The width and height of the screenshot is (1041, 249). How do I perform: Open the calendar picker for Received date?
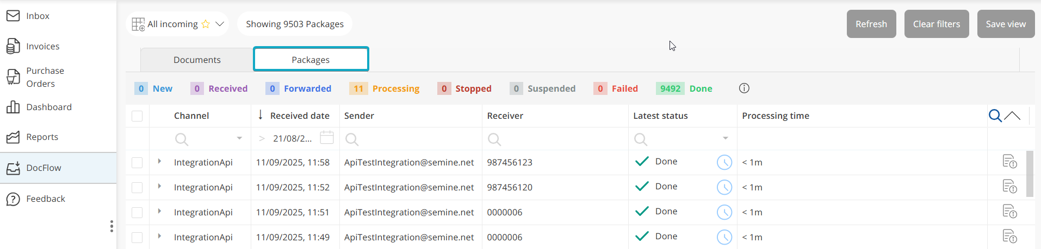[327, 138]
